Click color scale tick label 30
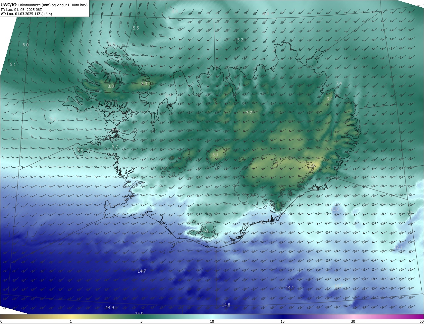Viewport: 424px width, 324px height. pyautogui.click(x=353, y=321)
